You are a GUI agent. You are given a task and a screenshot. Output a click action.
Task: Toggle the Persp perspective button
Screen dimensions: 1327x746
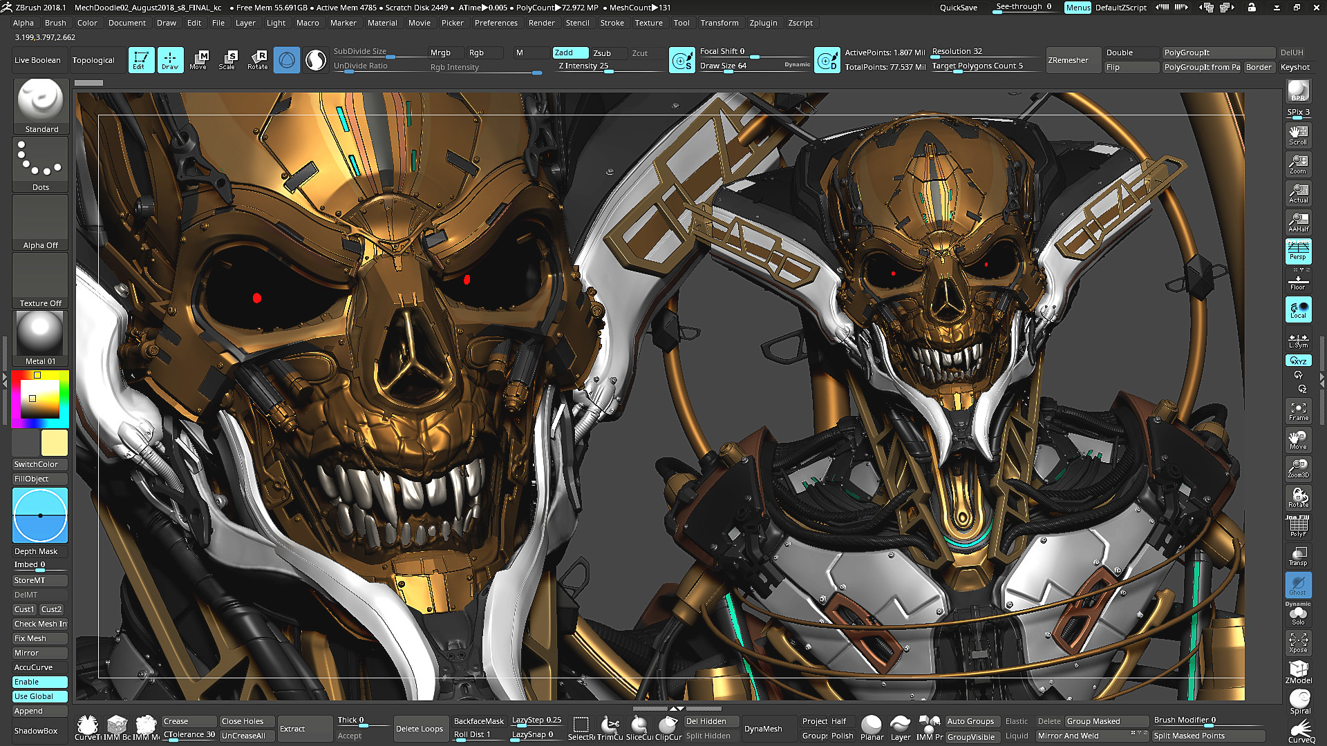1298,251
